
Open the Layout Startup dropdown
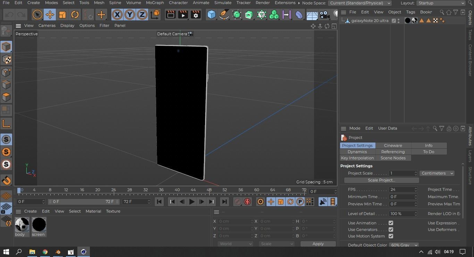pyautogui.click(x=441, y=3)
